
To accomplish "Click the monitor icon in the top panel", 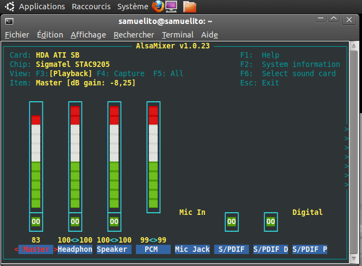I will [x=171, y=7].
